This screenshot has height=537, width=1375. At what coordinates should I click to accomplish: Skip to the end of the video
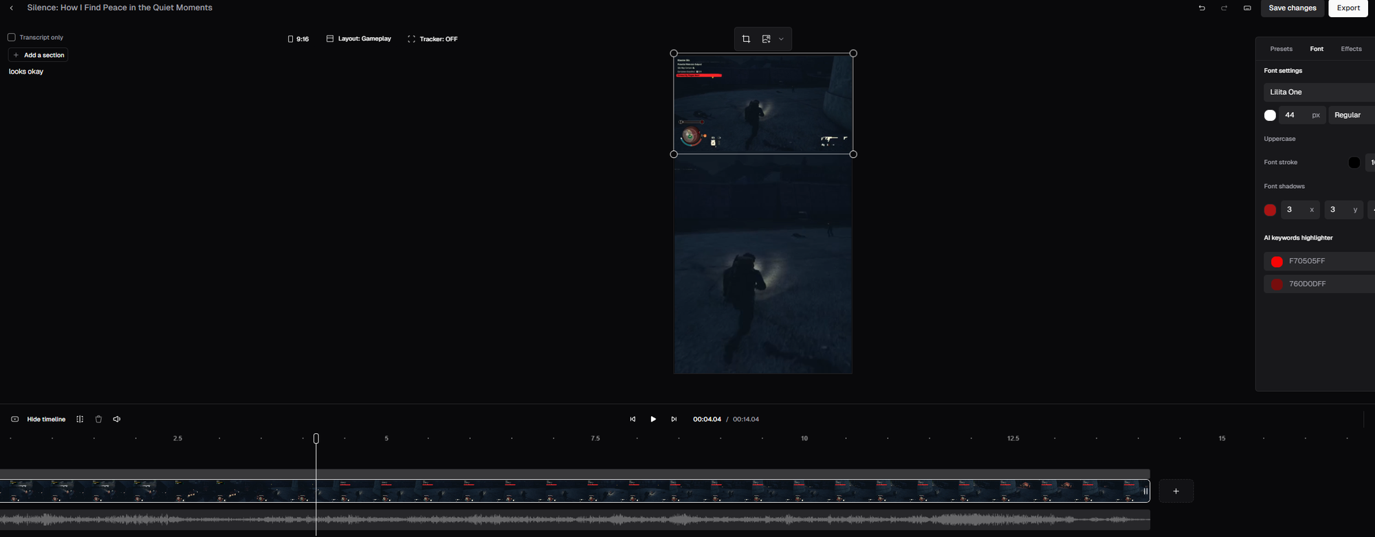(x=674, y=420)
